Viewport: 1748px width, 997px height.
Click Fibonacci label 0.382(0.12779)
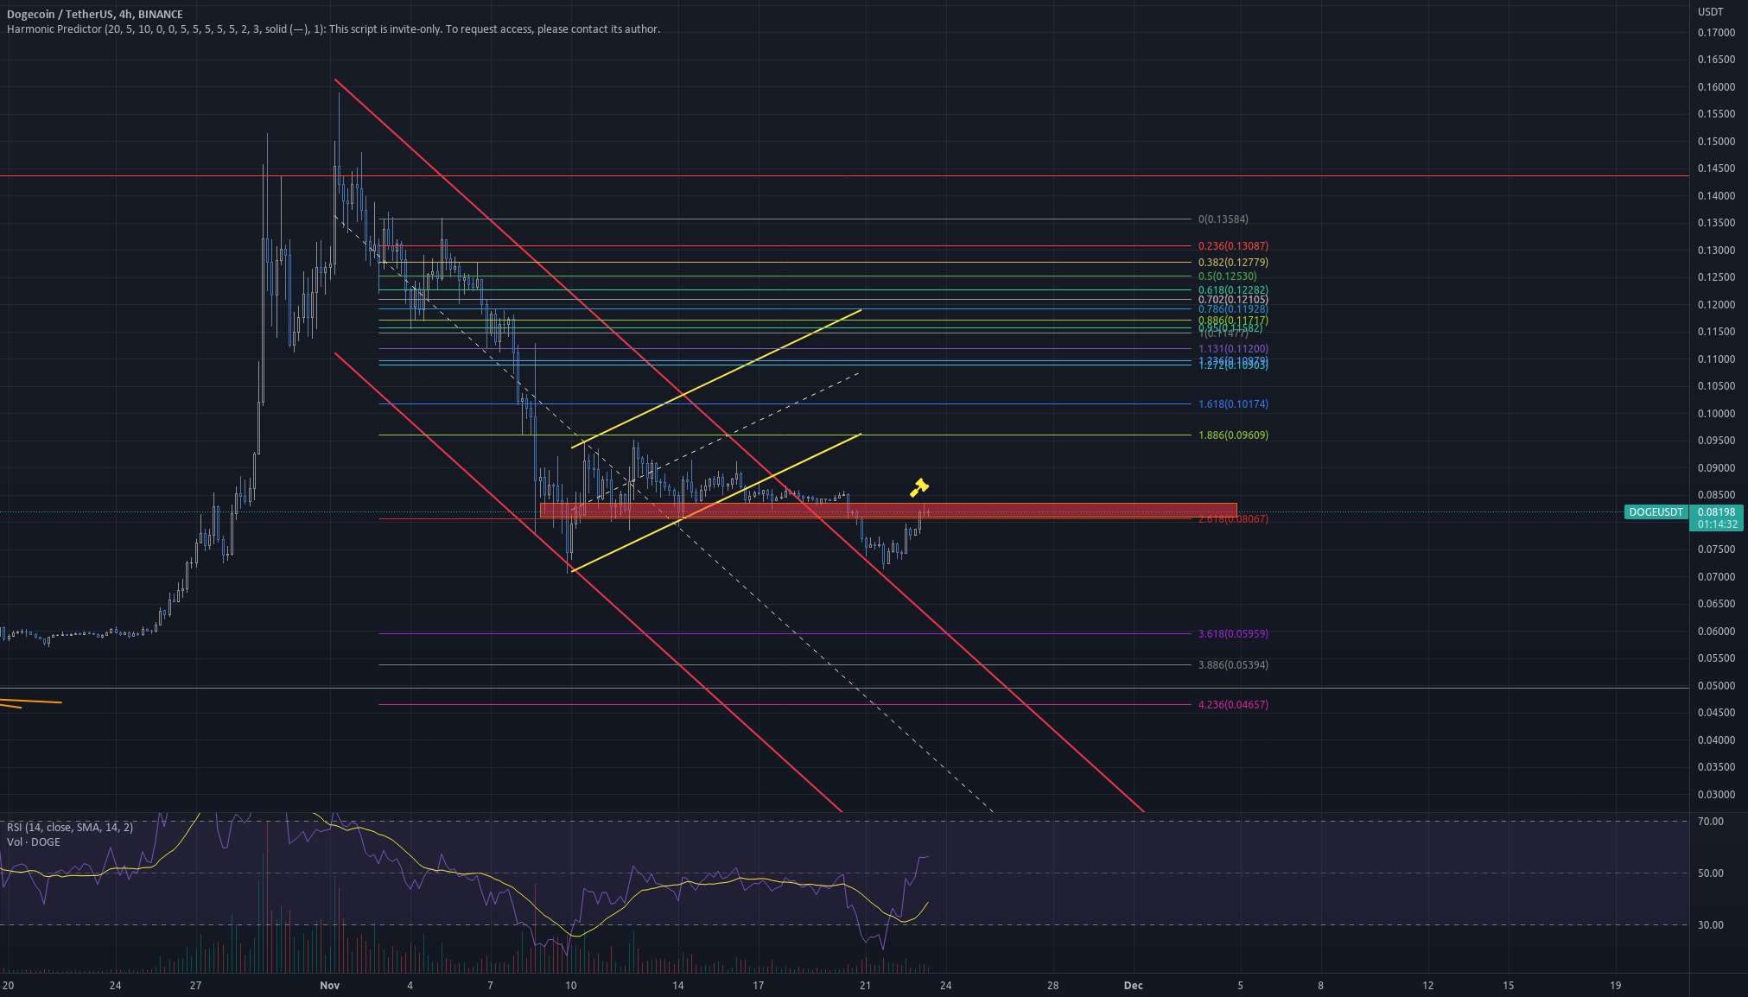pos(1233,263)
